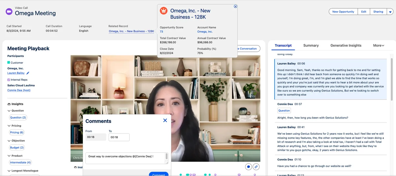Switch to the Summary tab
This screenshot has width=396, height=176.
(x=311, y=45)
